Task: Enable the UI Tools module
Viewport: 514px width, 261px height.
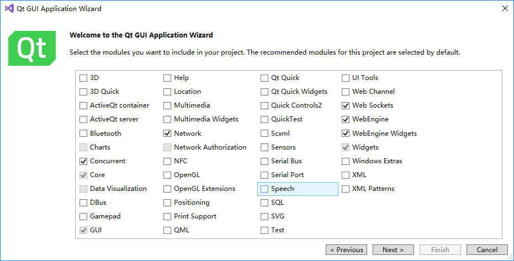Action: [346, 78]
